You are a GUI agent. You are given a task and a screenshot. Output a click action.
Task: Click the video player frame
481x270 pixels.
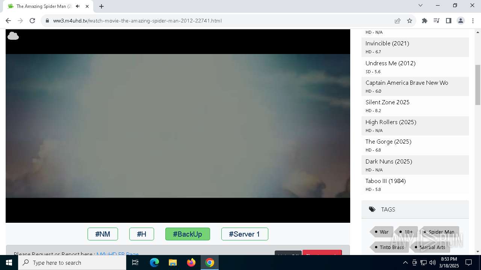pyautogui.click(x=178, y=126)
